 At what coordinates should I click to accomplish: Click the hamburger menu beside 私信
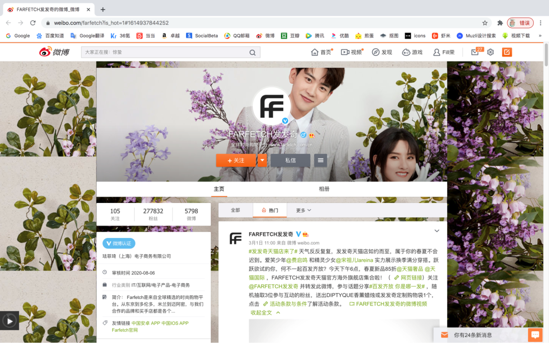click(x=320, y=160)
